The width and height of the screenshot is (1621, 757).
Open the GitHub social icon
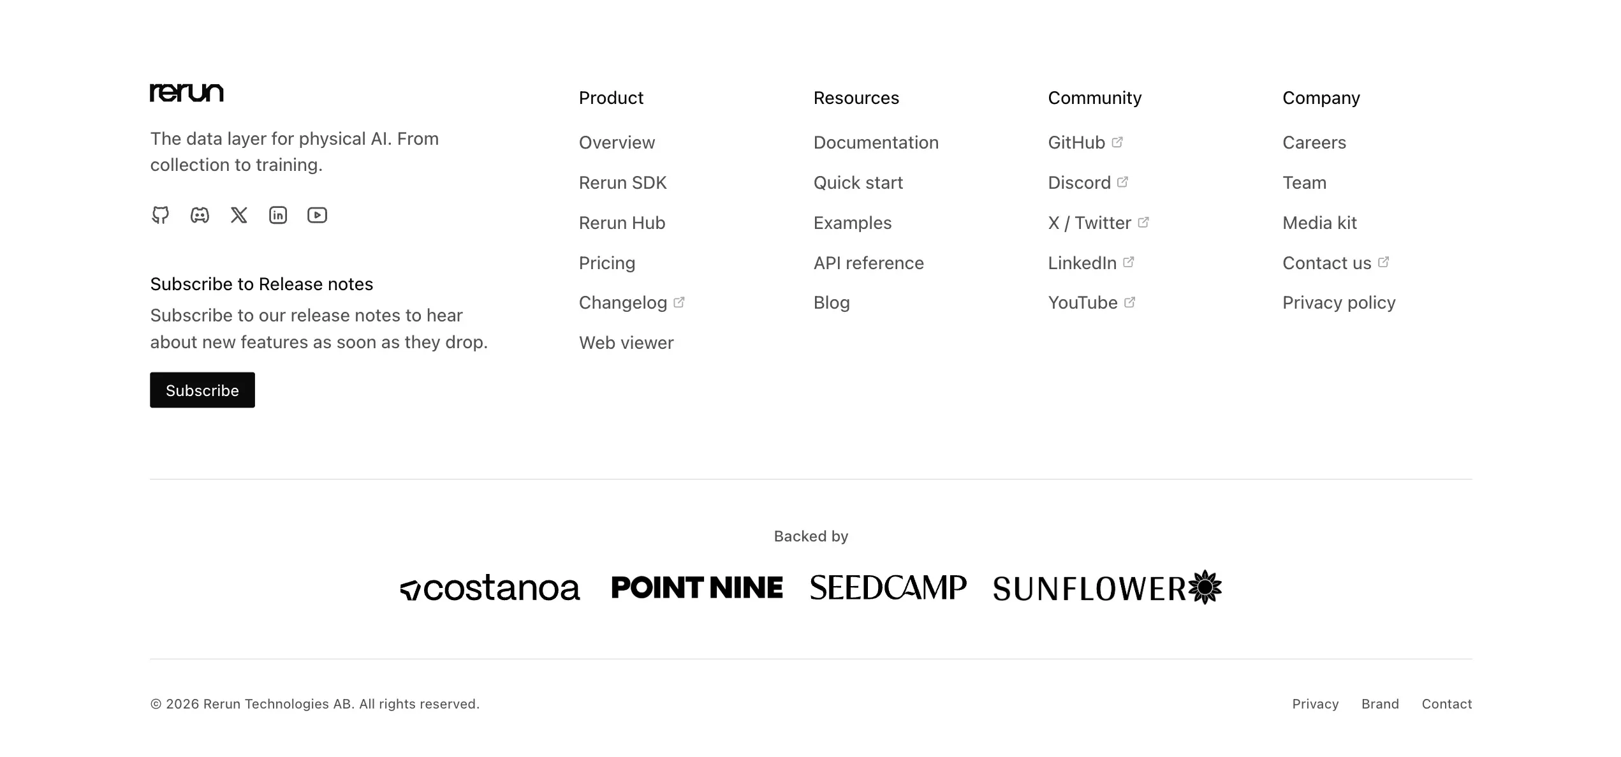(160, 215)
